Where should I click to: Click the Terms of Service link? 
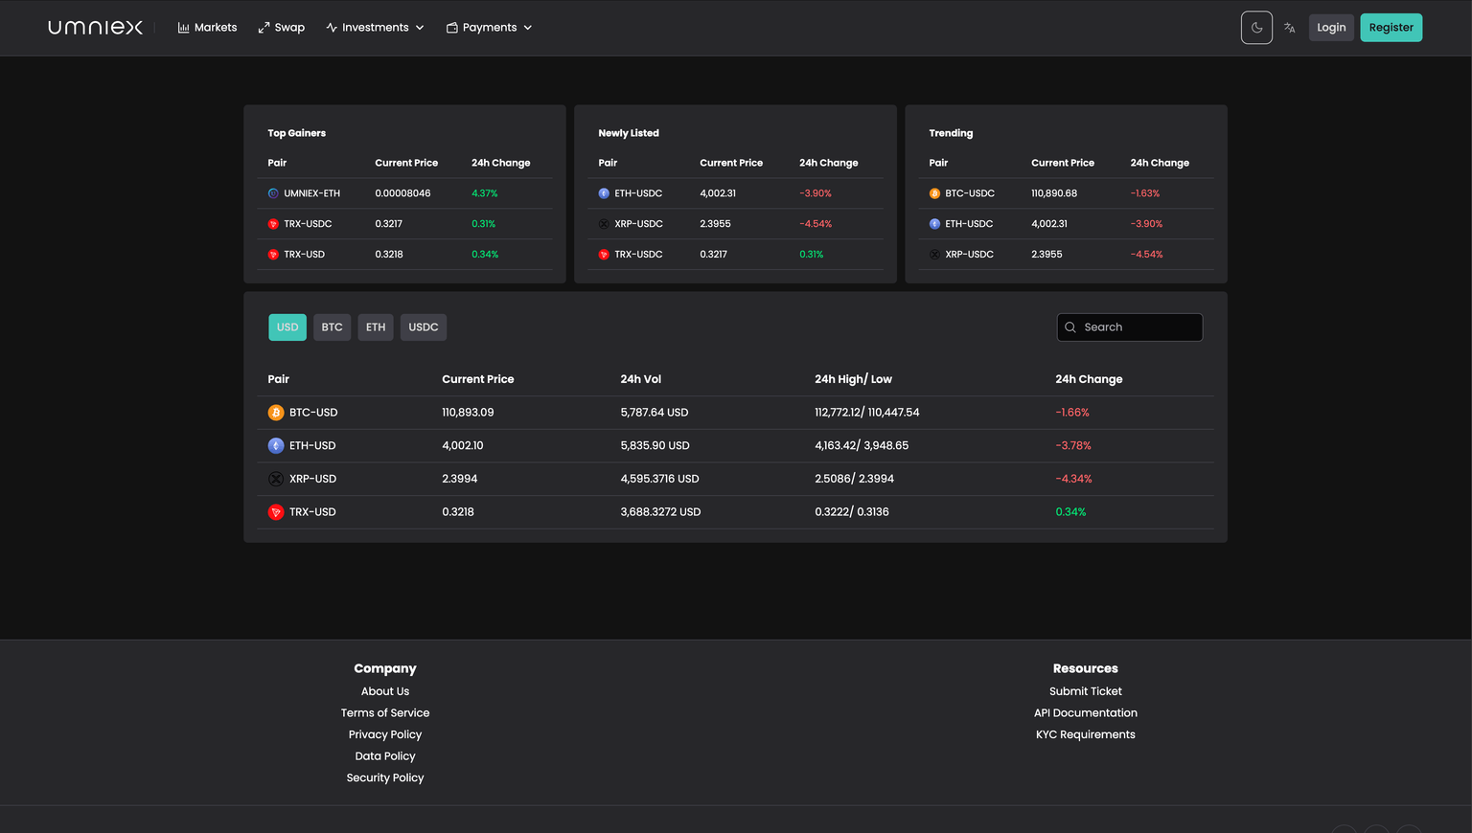point(385,712)
